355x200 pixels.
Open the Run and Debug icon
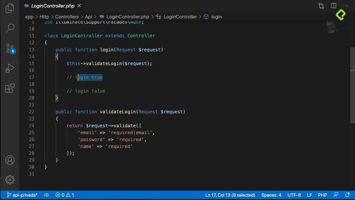(10, 68)
